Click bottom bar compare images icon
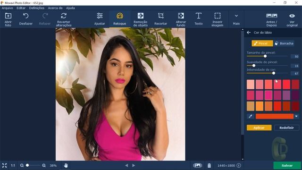302x170 pixels. tap(197, 165)
